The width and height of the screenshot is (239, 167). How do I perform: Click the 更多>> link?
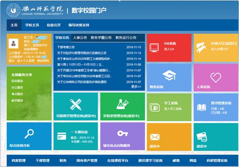click(x=136, y=87)
